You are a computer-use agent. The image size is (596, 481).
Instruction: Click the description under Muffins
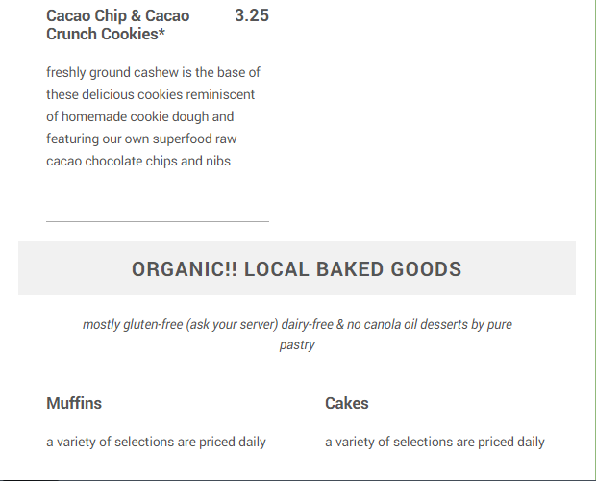point(156,442)
